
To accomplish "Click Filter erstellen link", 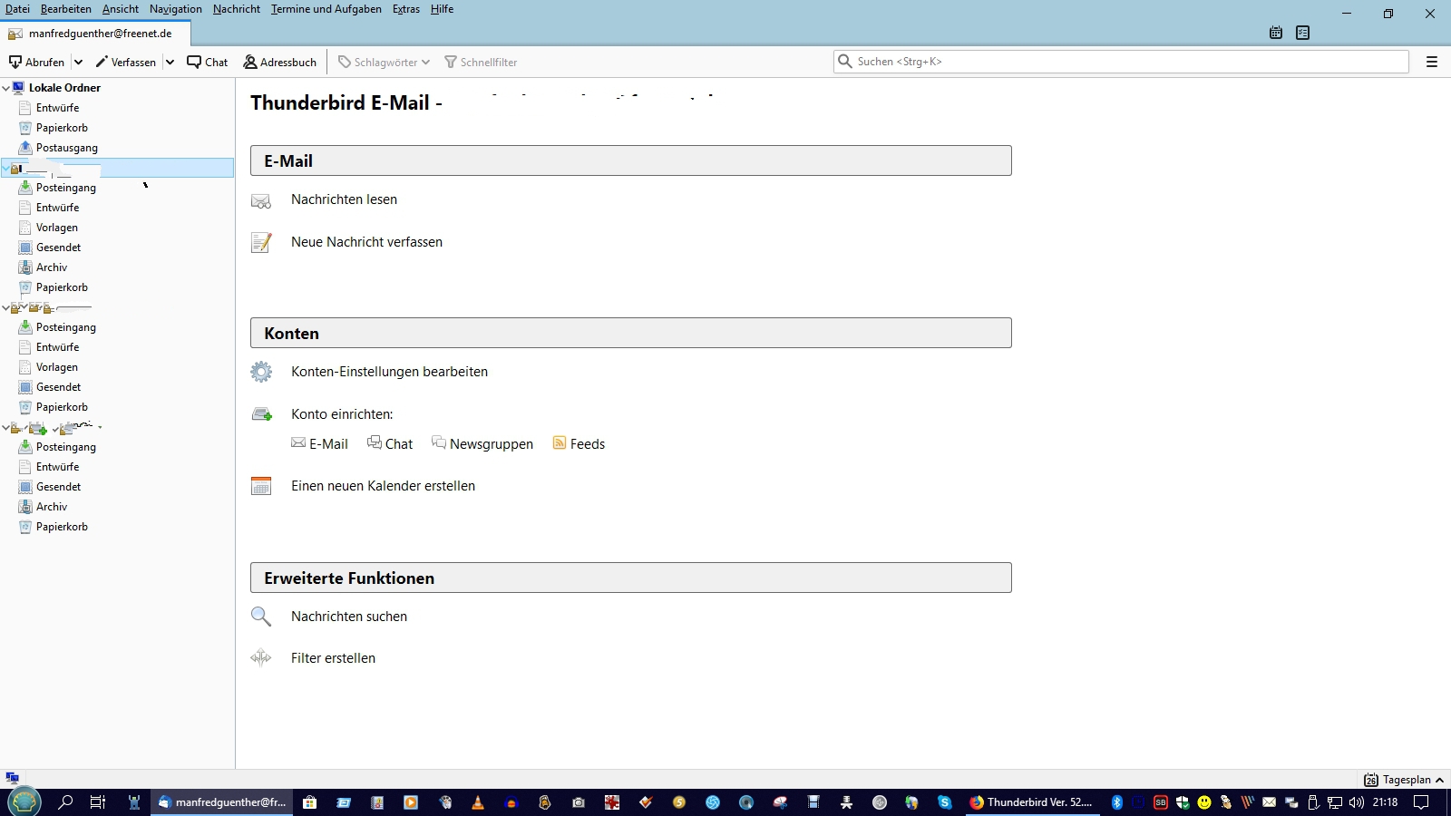I will [x=333, y=658].
